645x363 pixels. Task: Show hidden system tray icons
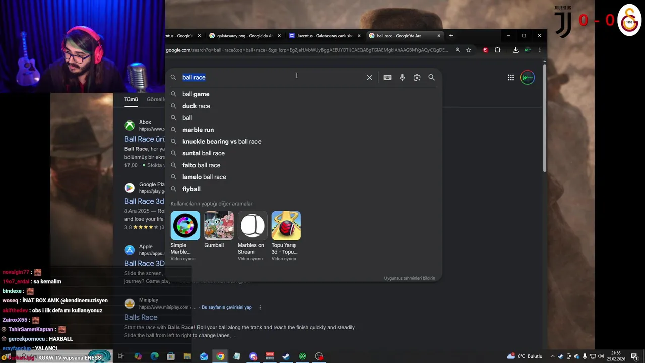(x=552, y=356)
